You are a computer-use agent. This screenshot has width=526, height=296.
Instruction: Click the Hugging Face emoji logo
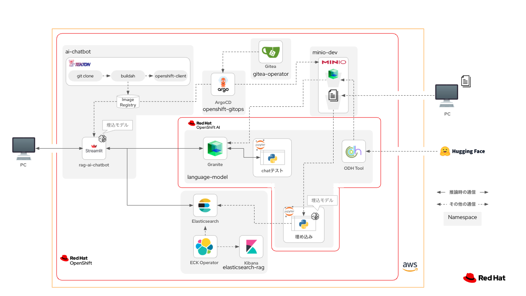pyautogui.click(x=445, y=151)
